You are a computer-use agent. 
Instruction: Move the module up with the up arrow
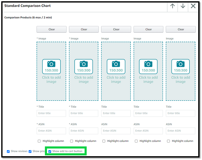pyautogui.click(x=173, y=6)
